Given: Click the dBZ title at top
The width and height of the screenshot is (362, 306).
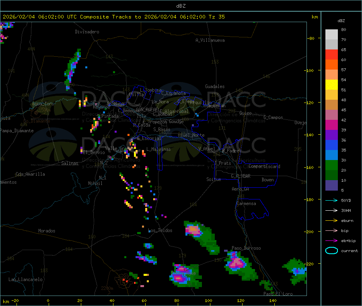Looking at the screenshot, I should [x=181, y=6].
